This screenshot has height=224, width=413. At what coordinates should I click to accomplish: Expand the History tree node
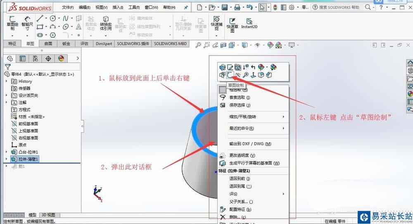pyautogui.click(x=6, y=81)
